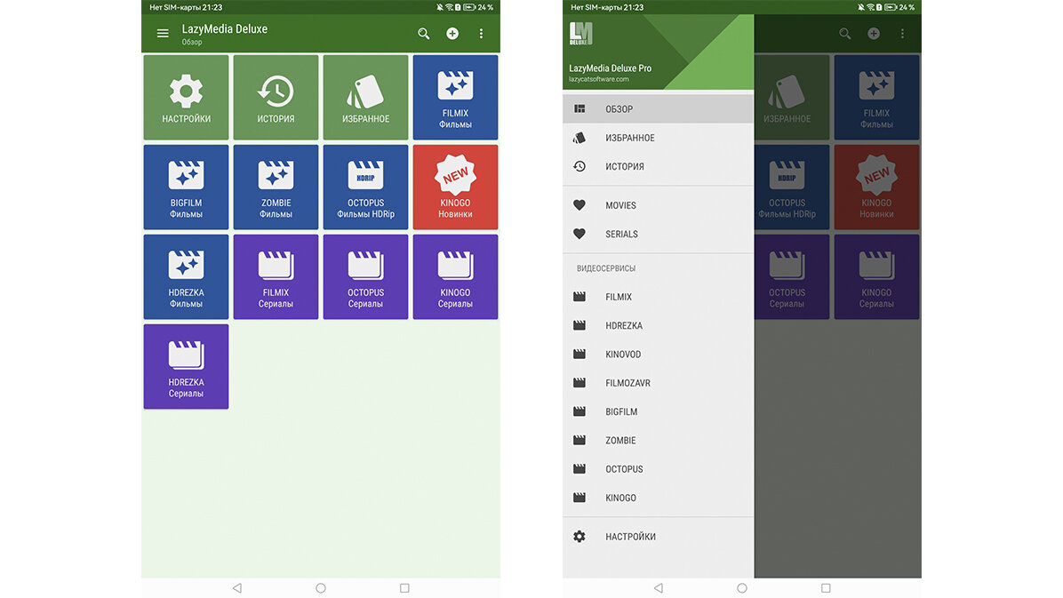Tap the search icon in left screen toolbar

tap(424, 33)
